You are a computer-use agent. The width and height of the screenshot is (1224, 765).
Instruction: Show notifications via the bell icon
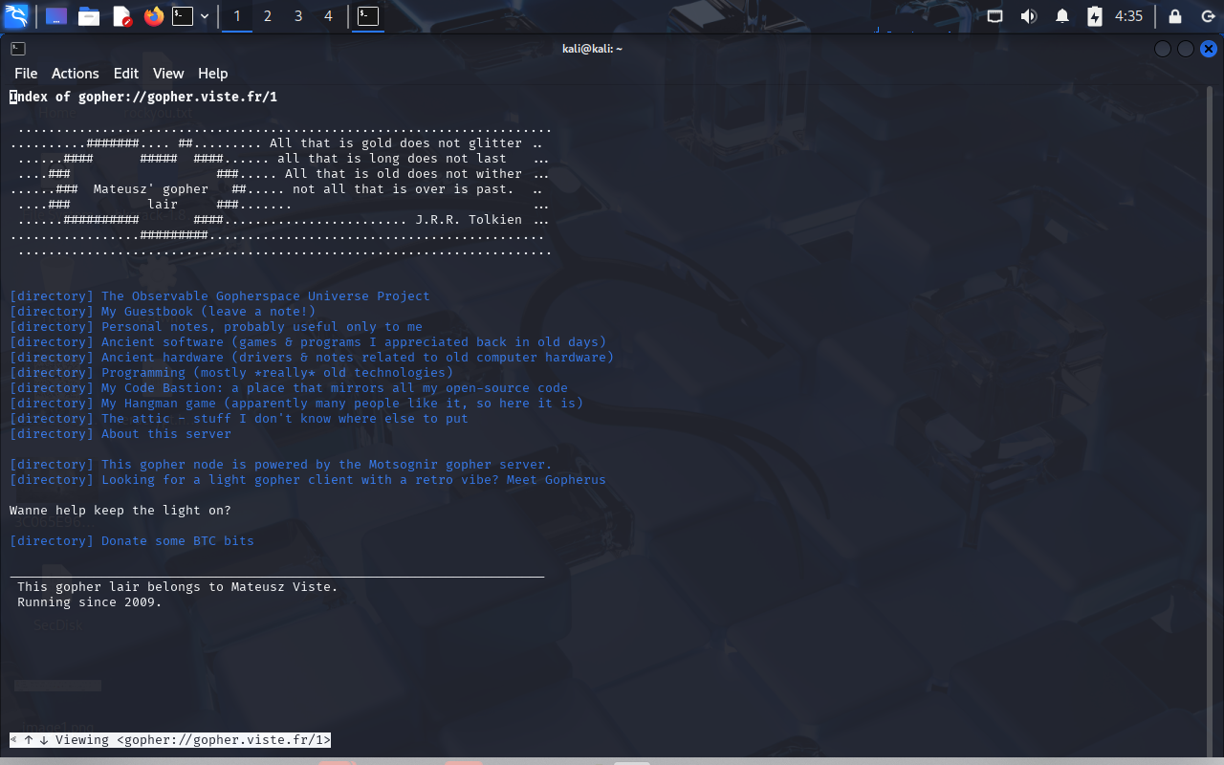point(1062,16)
